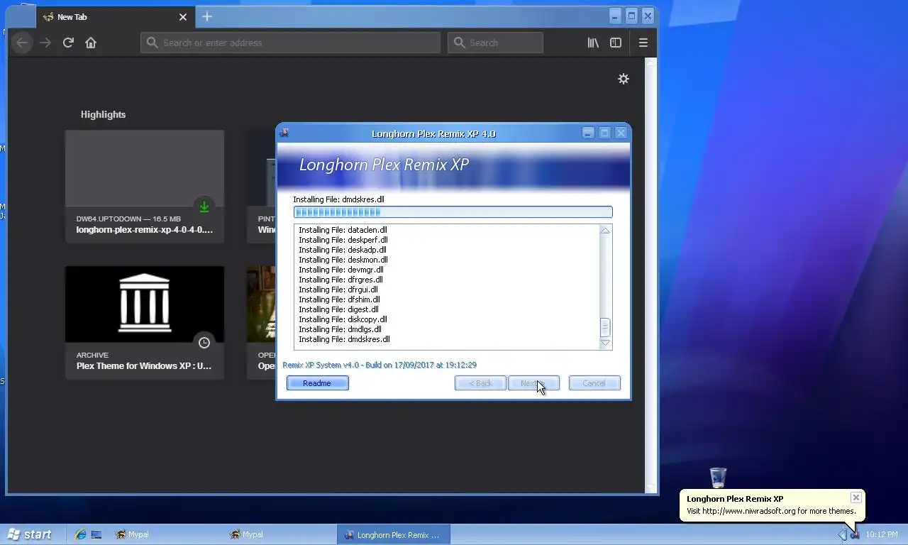The image size is (908, 545).
Task: Click the installer title bar icon
Action: click(284, 133)
